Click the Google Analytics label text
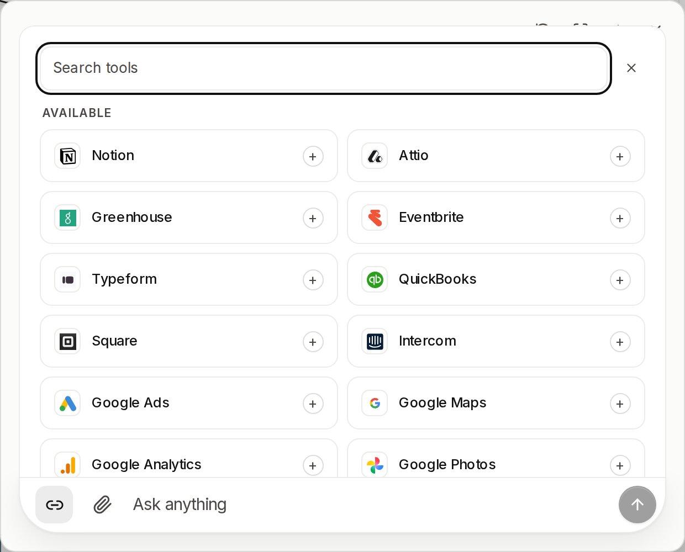The width and height of the screenshot is (685, 552). click(146, 465)
